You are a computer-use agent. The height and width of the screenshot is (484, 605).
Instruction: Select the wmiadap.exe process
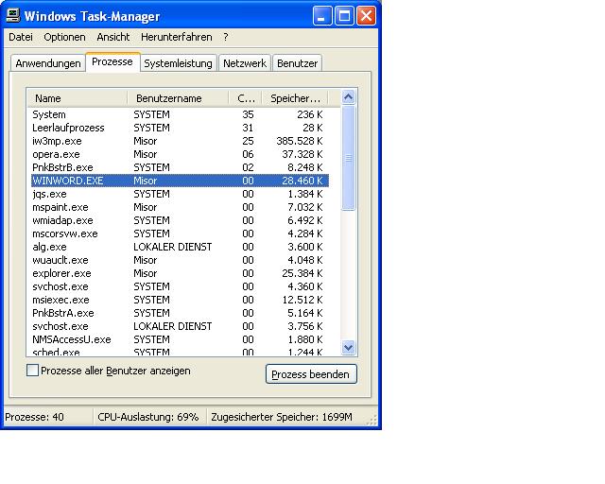(x=180, y=220)
